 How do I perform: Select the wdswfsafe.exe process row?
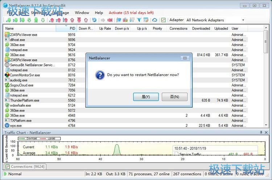point(125,105)
